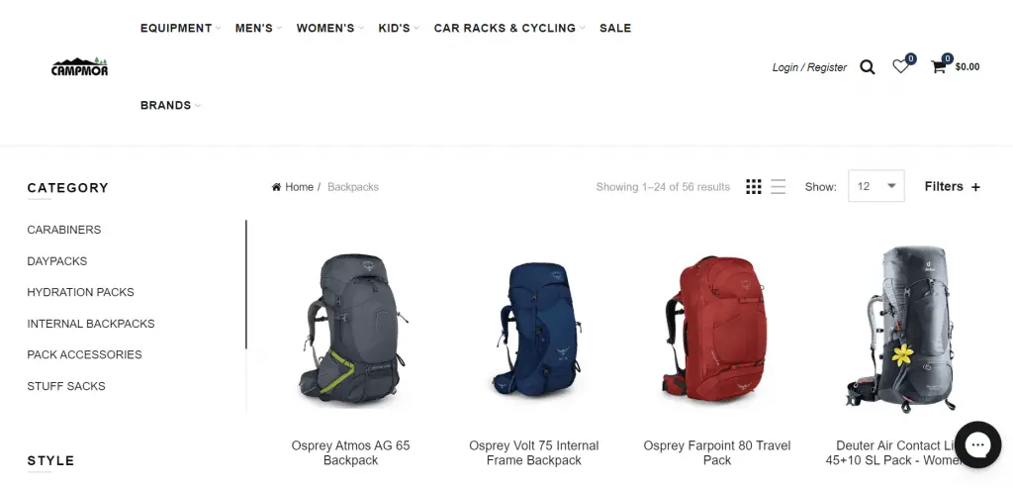Select the Daypacks category
Screen dimensions: 1013x488
coord(56,261)
